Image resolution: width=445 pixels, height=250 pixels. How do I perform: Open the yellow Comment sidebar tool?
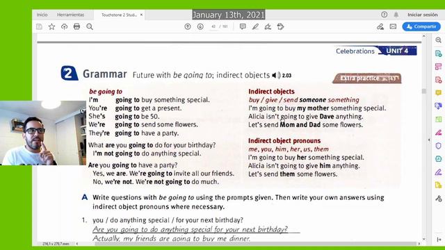(x=439, y=92)
